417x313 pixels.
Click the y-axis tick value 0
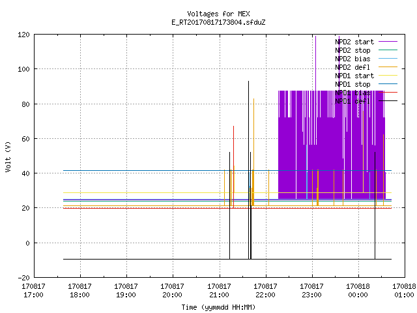pyautogui.click(x=27, y=243)
